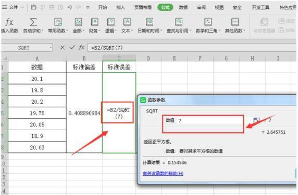Screen dimensions: 298x195
Task: Click cell containing 19.75
Action: (x=37, y=113)
